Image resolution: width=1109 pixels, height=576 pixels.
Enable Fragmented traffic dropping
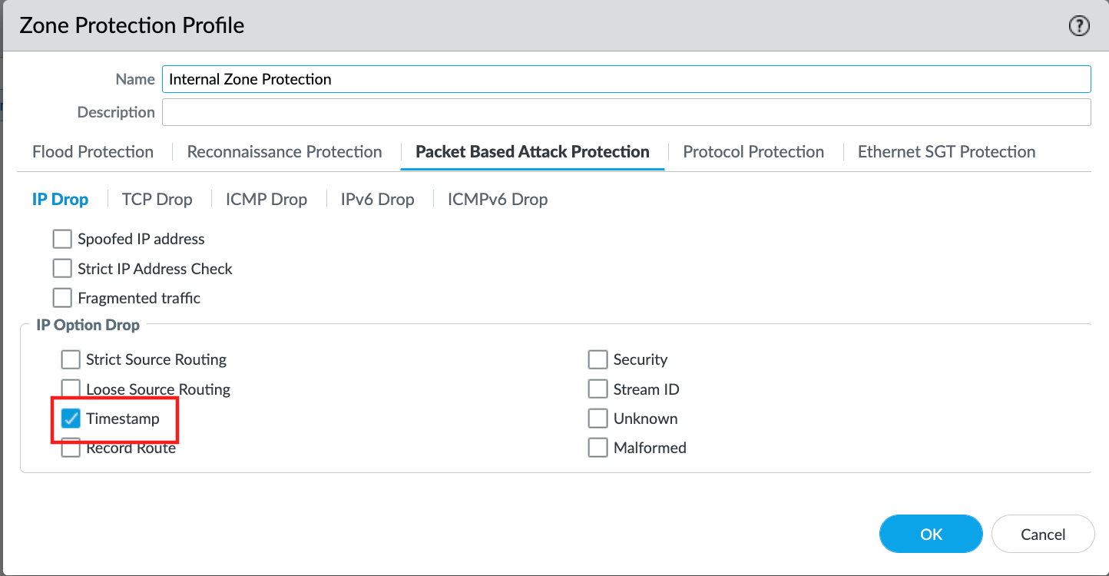pyautogui.click(x=62, y=298)
